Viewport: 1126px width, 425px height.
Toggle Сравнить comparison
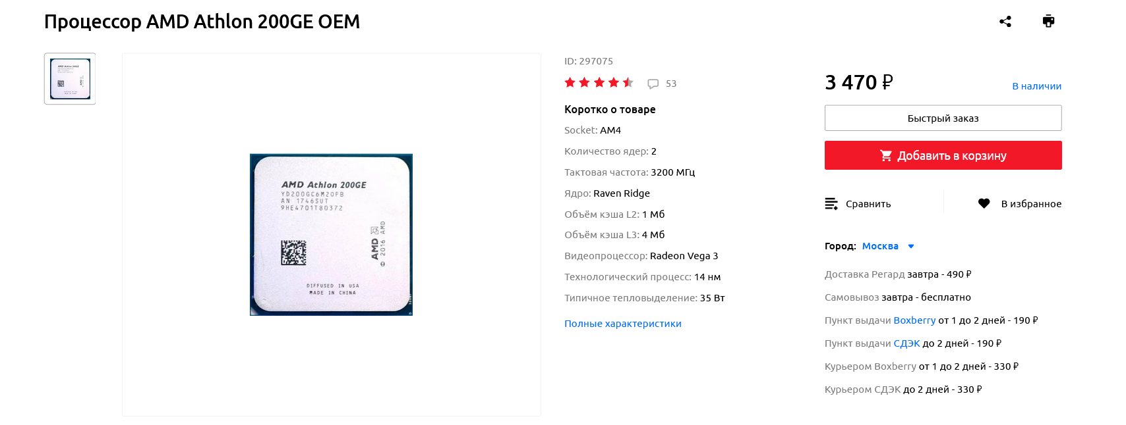point(868,204)
